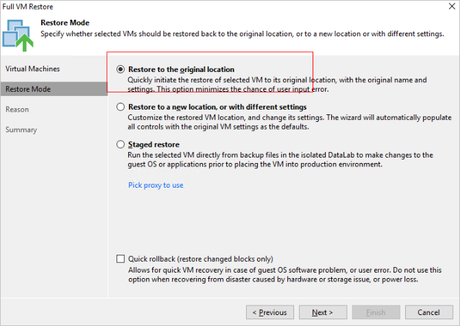Viewport: 460px width, 326px height.
Task: Click the greyed-out Finish button
Action: 376,312
